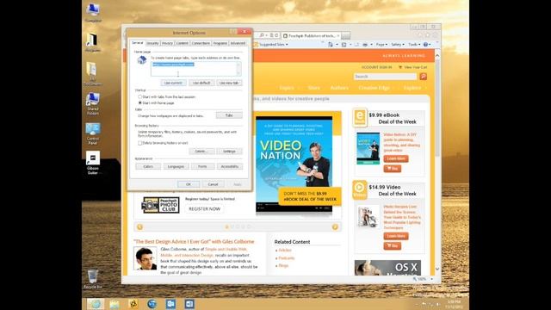The height and width of the screenshot is (310, 551).
Task: Open the Authors menu on Peachpit site
Action: pyautogui.click(x=339, y=88)
